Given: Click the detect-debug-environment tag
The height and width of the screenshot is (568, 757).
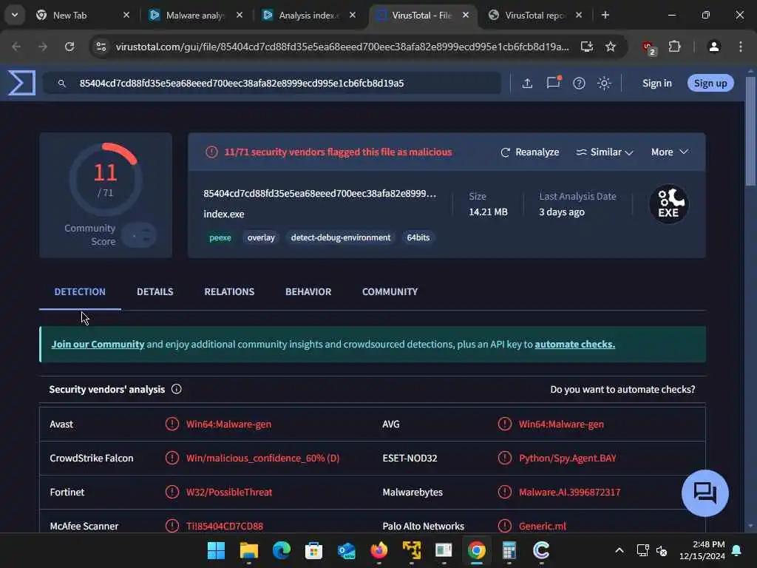Looking at the screenshot, I should (x=340, y=237).
